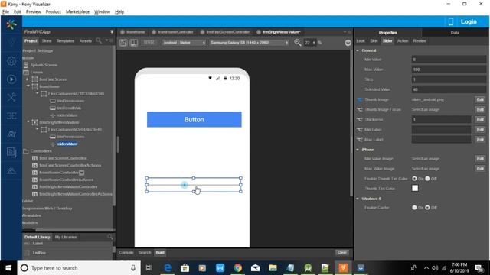Click the search magnifier in project panel tabs

(x=99, y=40)
